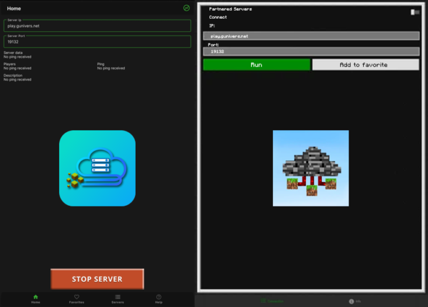Click the pixelated block cloud image
Screen dimensions: 428x307
click(310, 168)
